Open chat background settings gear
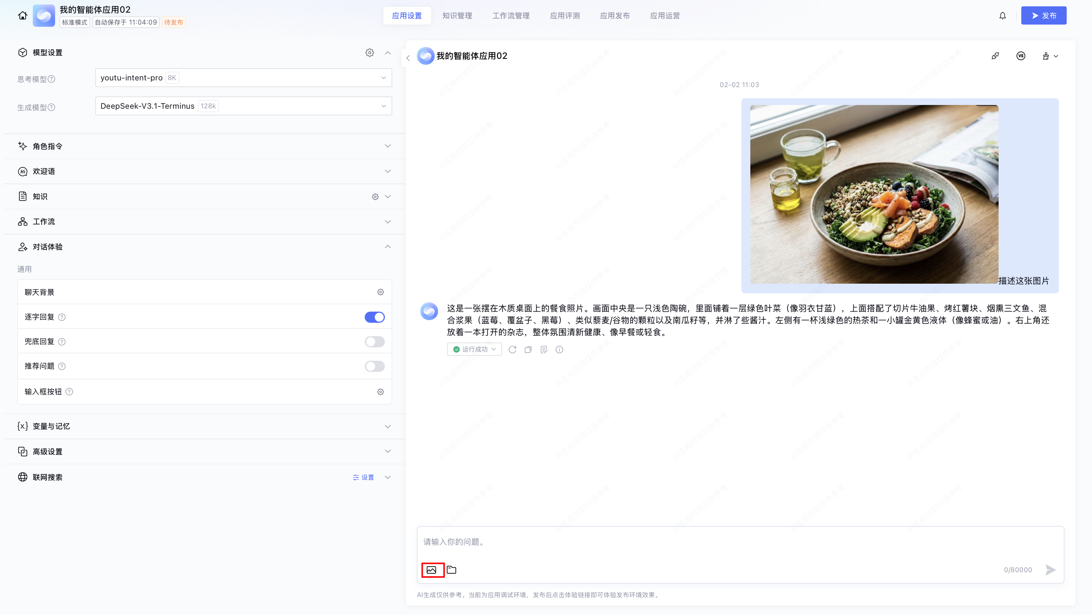Screen dimensions: 1092x615 click(x=380, y=292)
